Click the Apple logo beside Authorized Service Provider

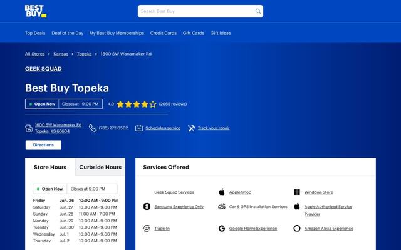(296, 206)
